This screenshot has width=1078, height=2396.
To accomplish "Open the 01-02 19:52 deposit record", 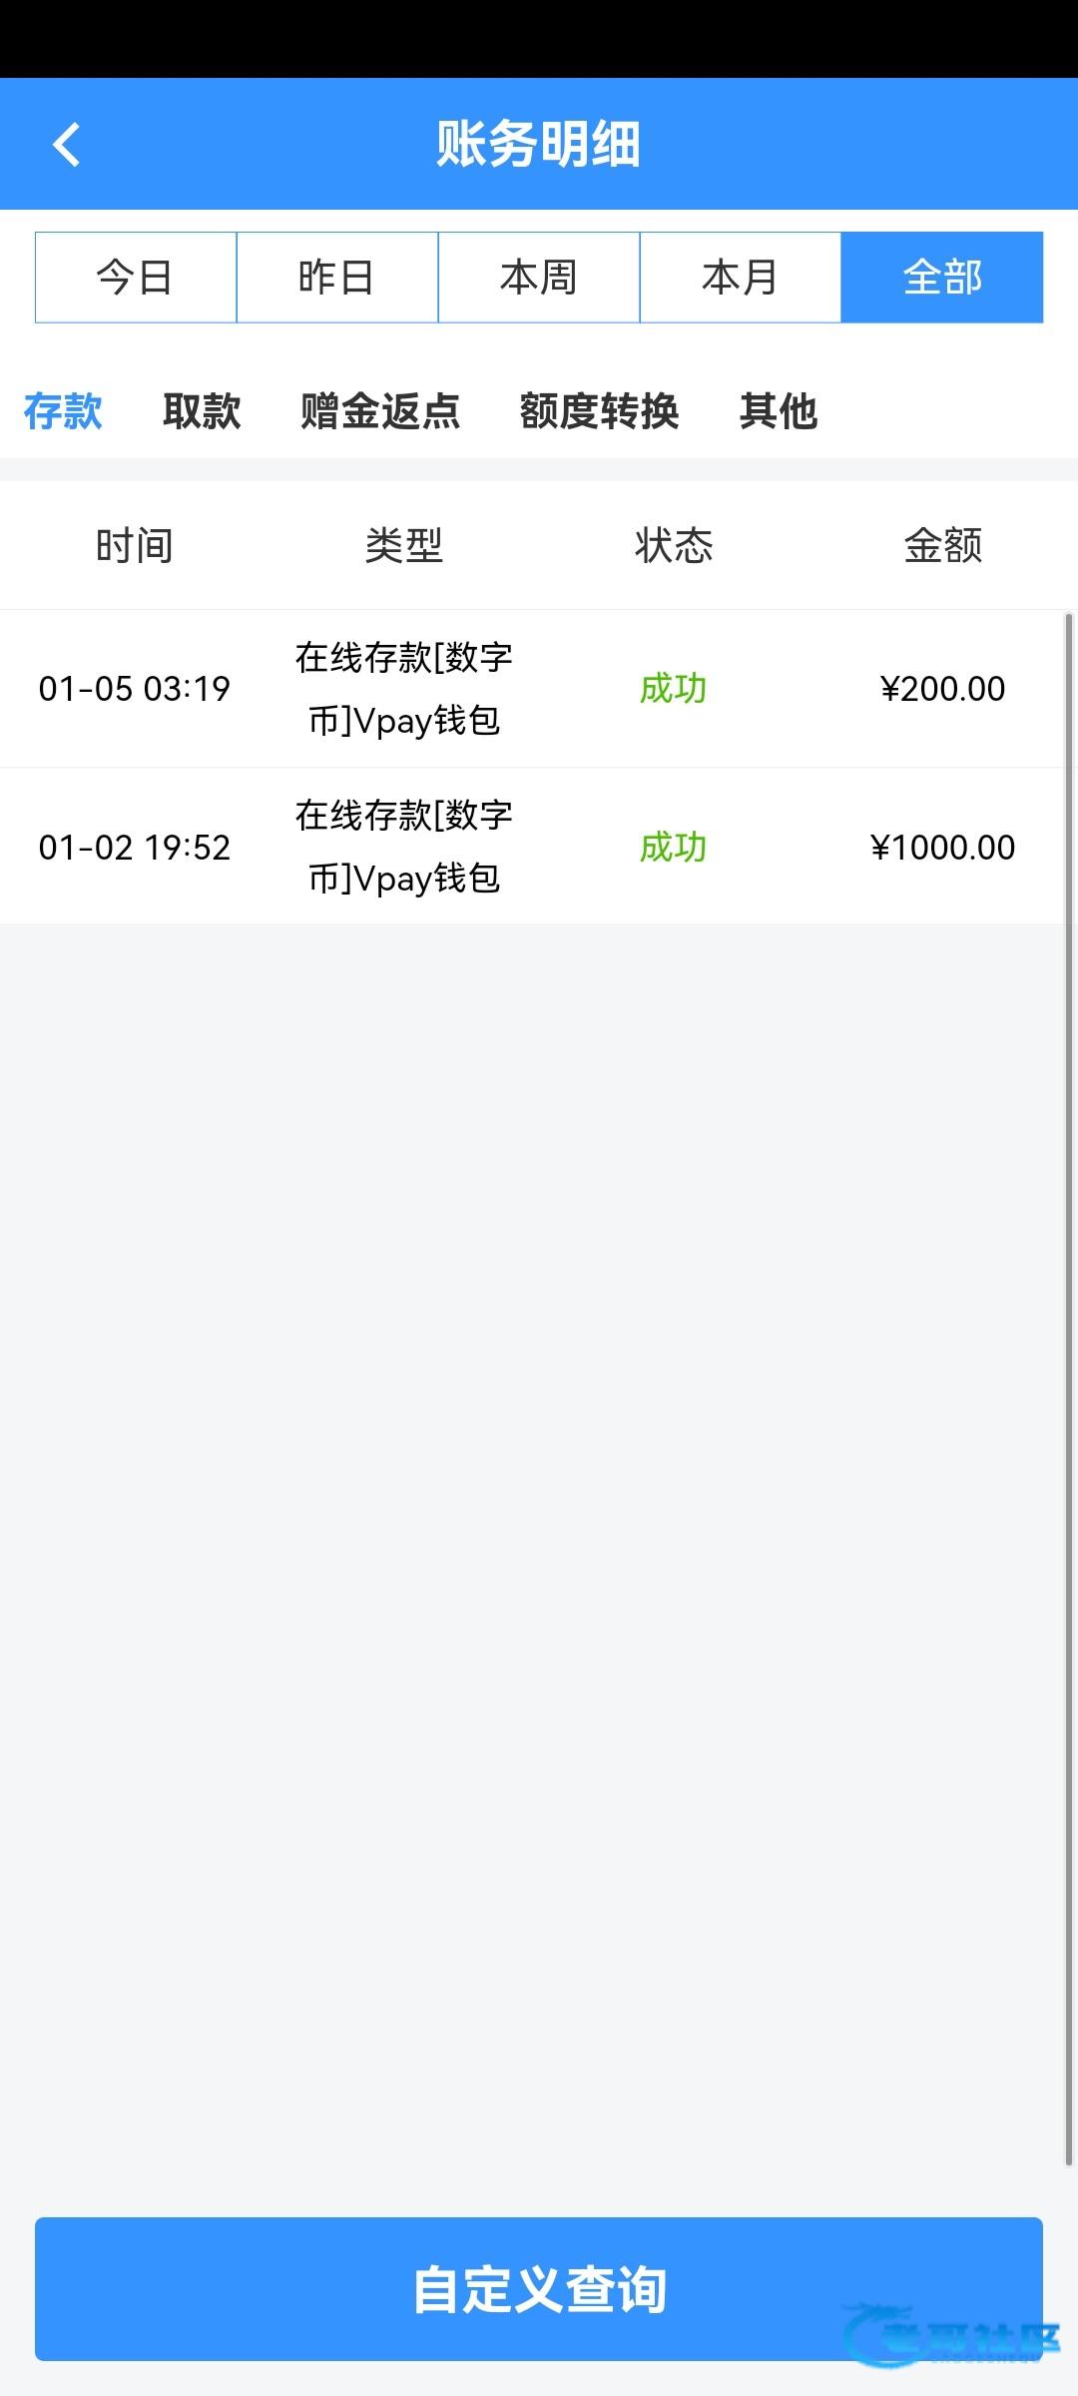I will (x=135, y=848).
